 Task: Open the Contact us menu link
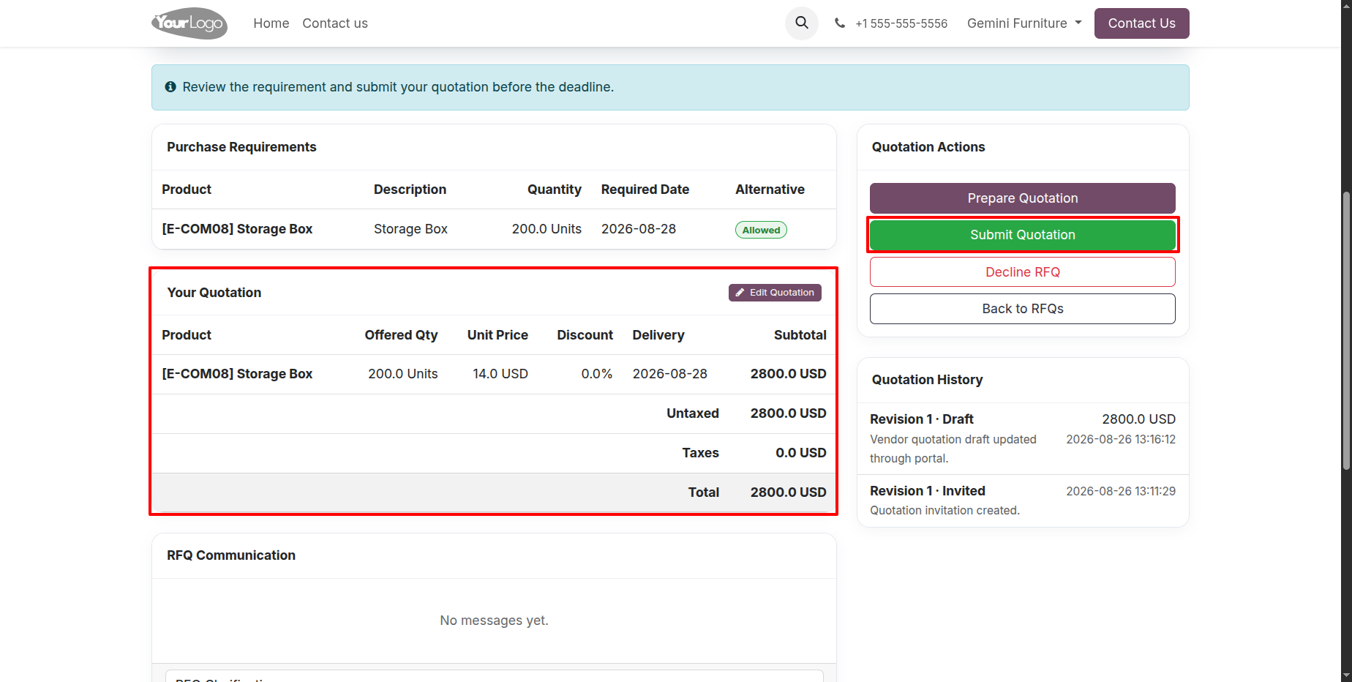[335, 23]
